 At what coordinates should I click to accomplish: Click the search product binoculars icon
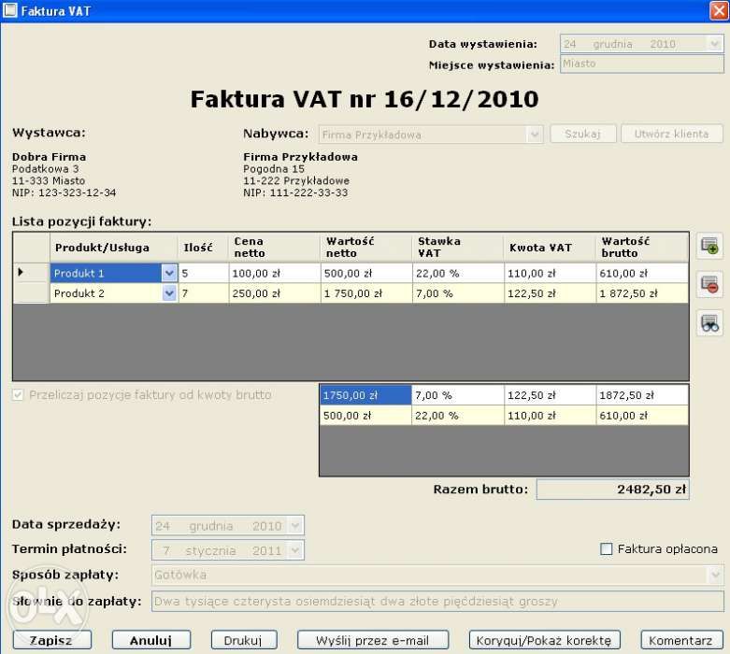tap(710, 323)
